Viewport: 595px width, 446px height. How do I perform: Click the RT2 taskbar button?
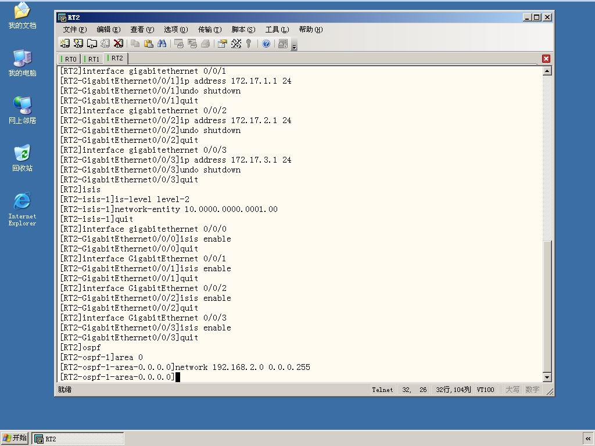(78, 439)
